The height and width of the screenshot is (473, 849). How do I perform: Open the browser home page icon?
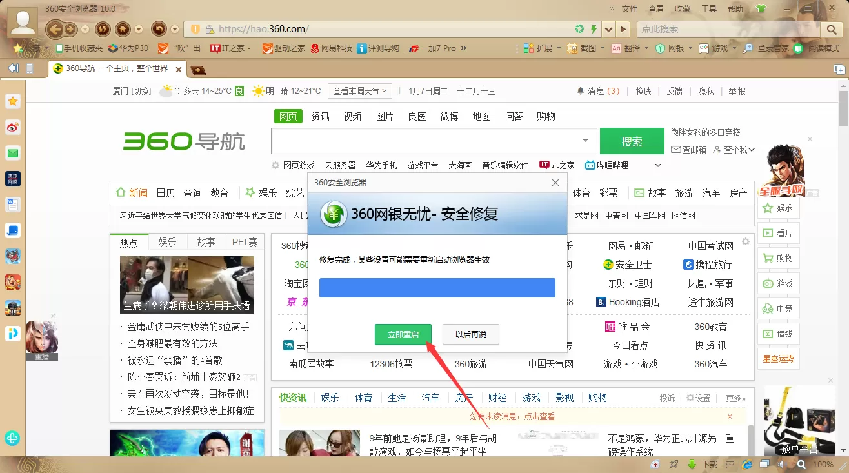click(122, 29)
